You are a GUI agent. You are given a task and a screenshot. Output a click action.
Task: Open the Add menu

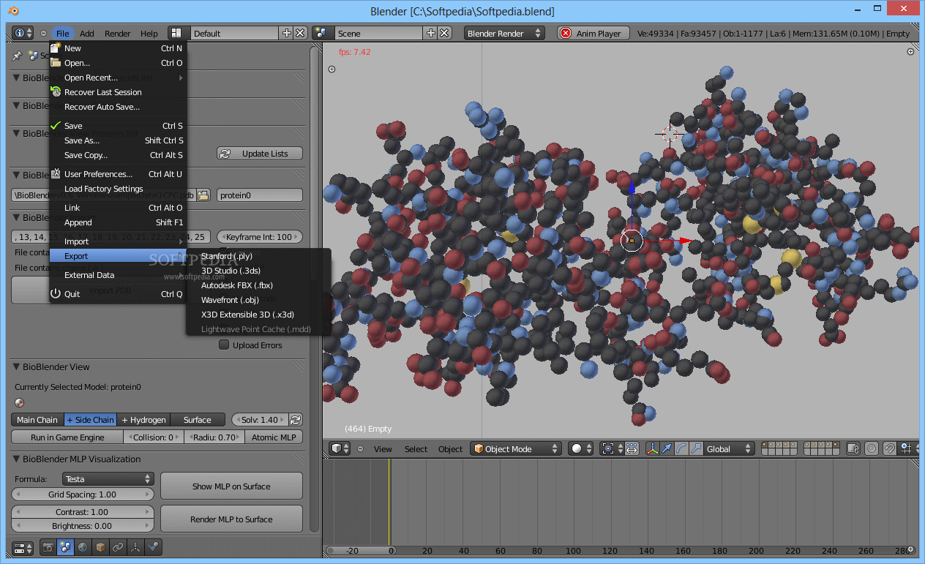87,34
